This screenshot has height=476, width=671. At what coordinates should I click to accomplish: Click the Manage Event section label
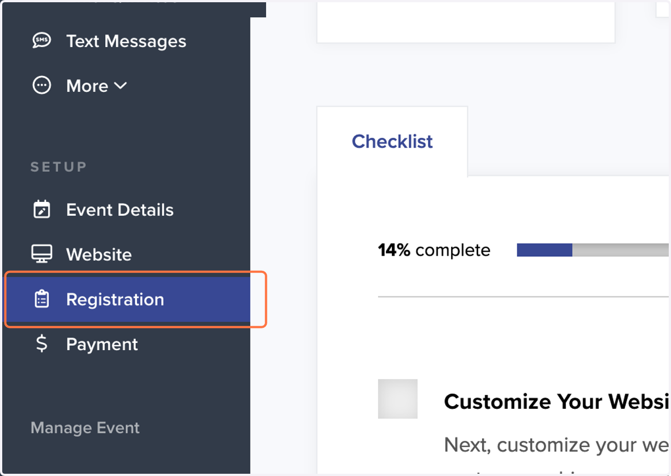click(85, 428)
